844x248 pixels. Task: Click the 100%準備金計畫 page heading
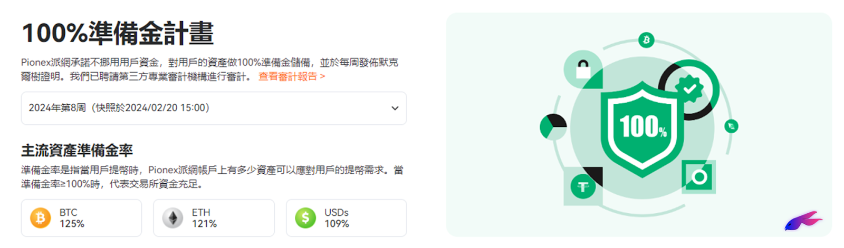point(118,33)
